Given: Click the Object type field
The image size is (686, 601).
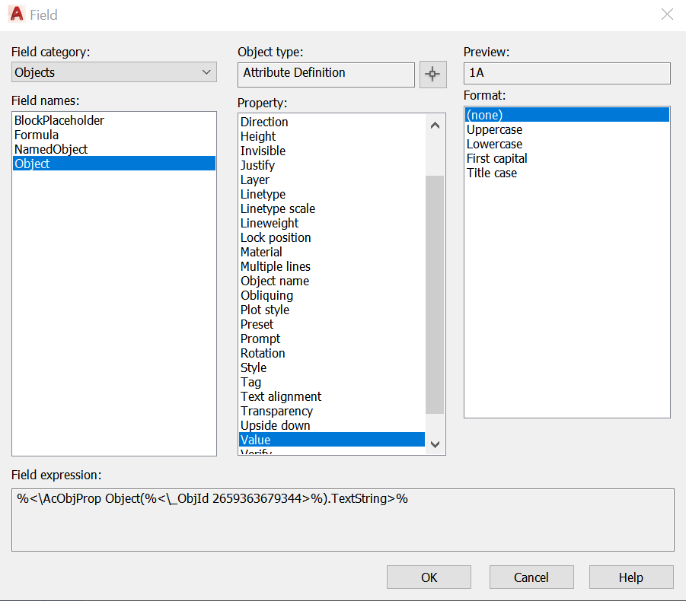Looking at the screenshot, I should (326, 75).
